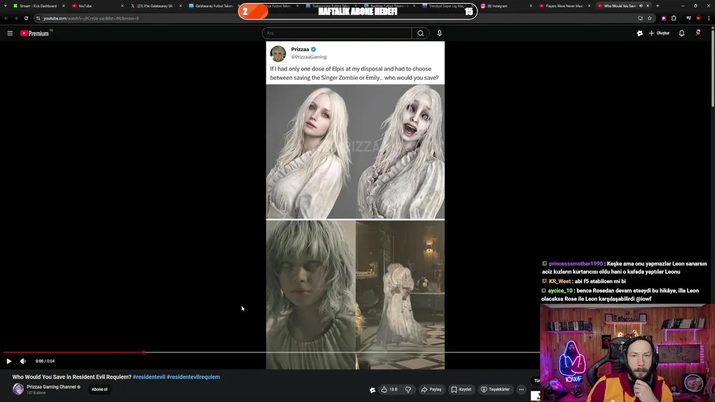
Task: Go back in browser history
Action: (x=6, y=18)
